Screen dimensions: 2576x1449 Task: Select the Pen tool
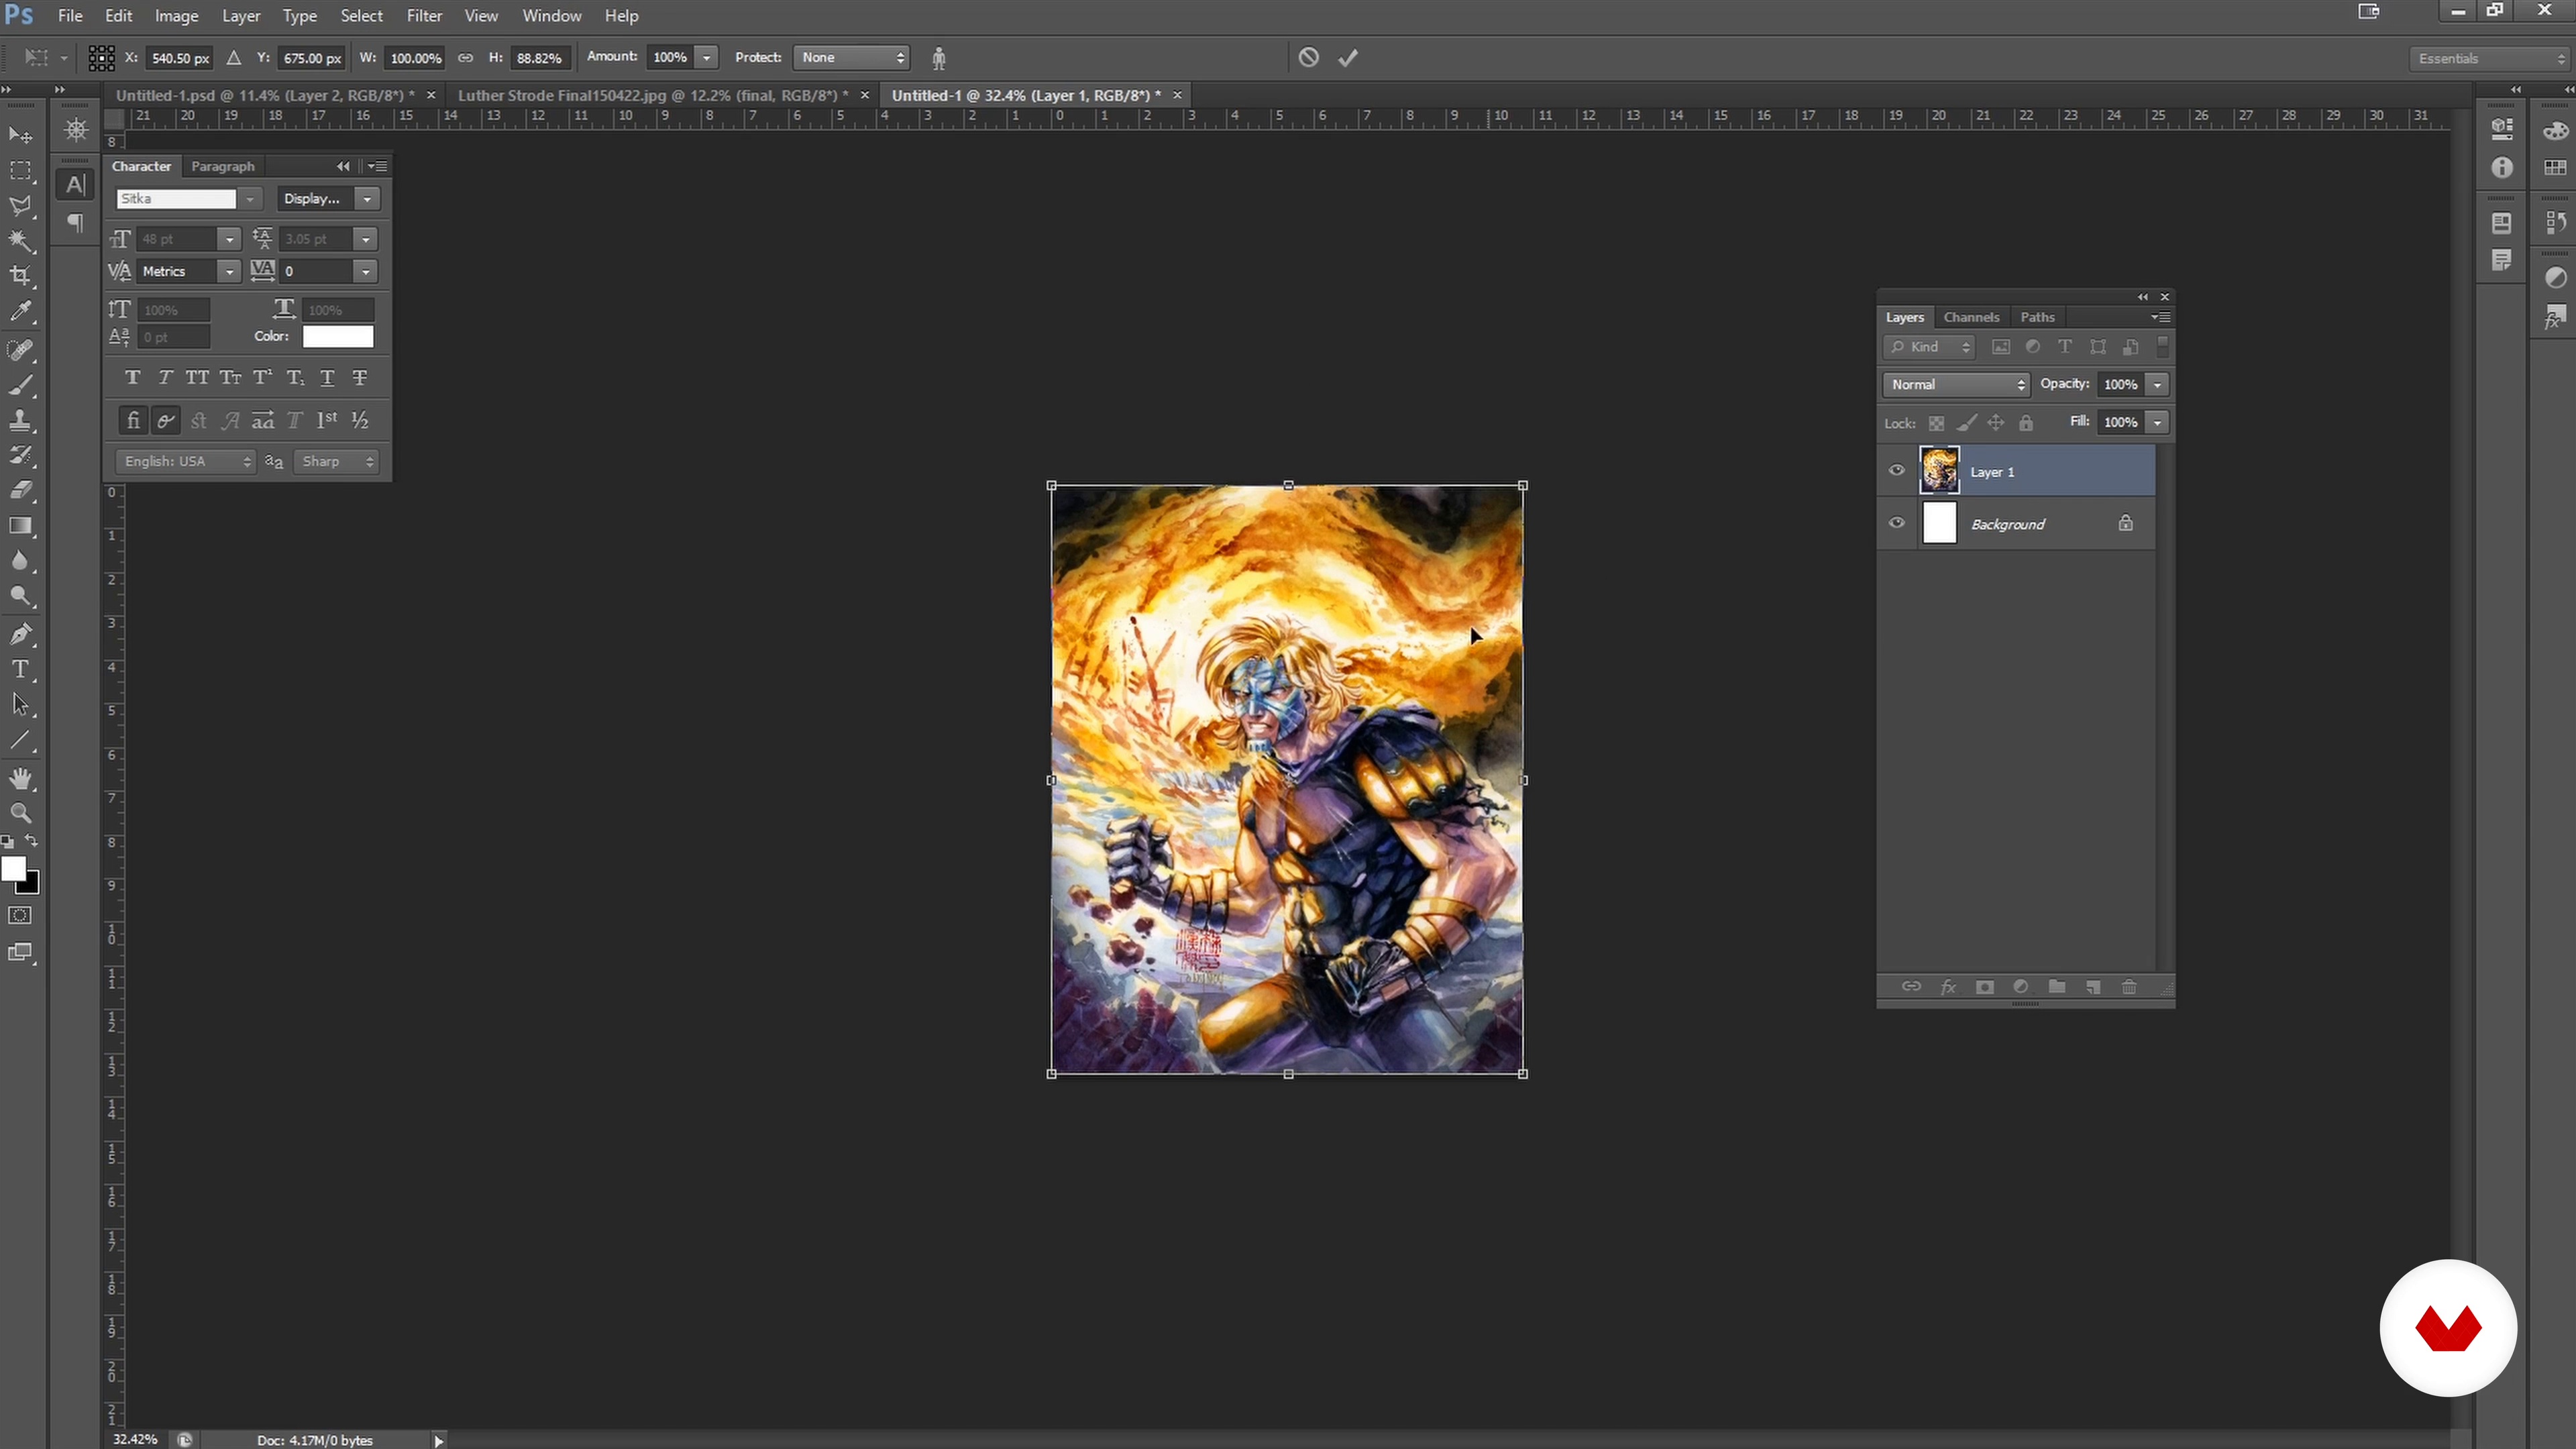(x=20, y=634)
